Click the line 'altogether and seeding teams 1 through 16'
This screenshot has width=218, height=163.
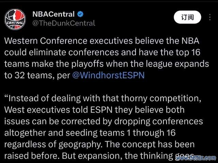coord(90,133)
